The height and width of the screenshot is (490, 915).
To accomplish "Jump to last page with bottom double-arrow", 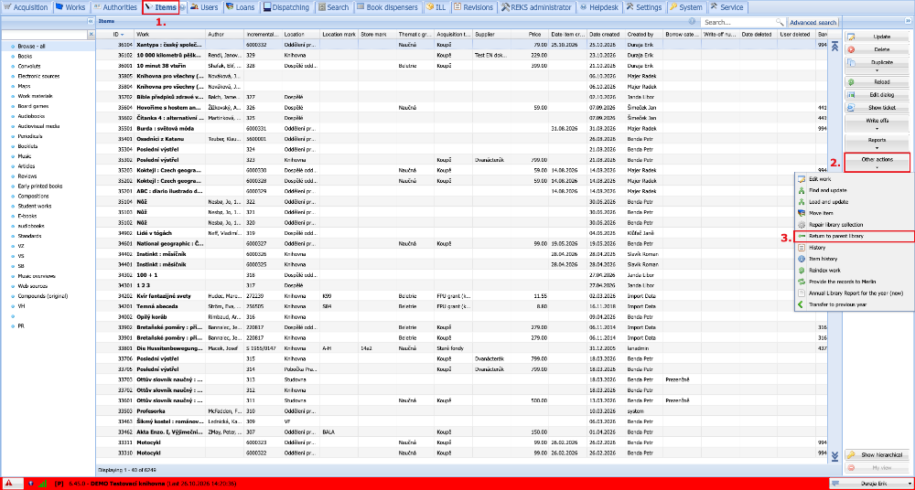I will (834, 455).
